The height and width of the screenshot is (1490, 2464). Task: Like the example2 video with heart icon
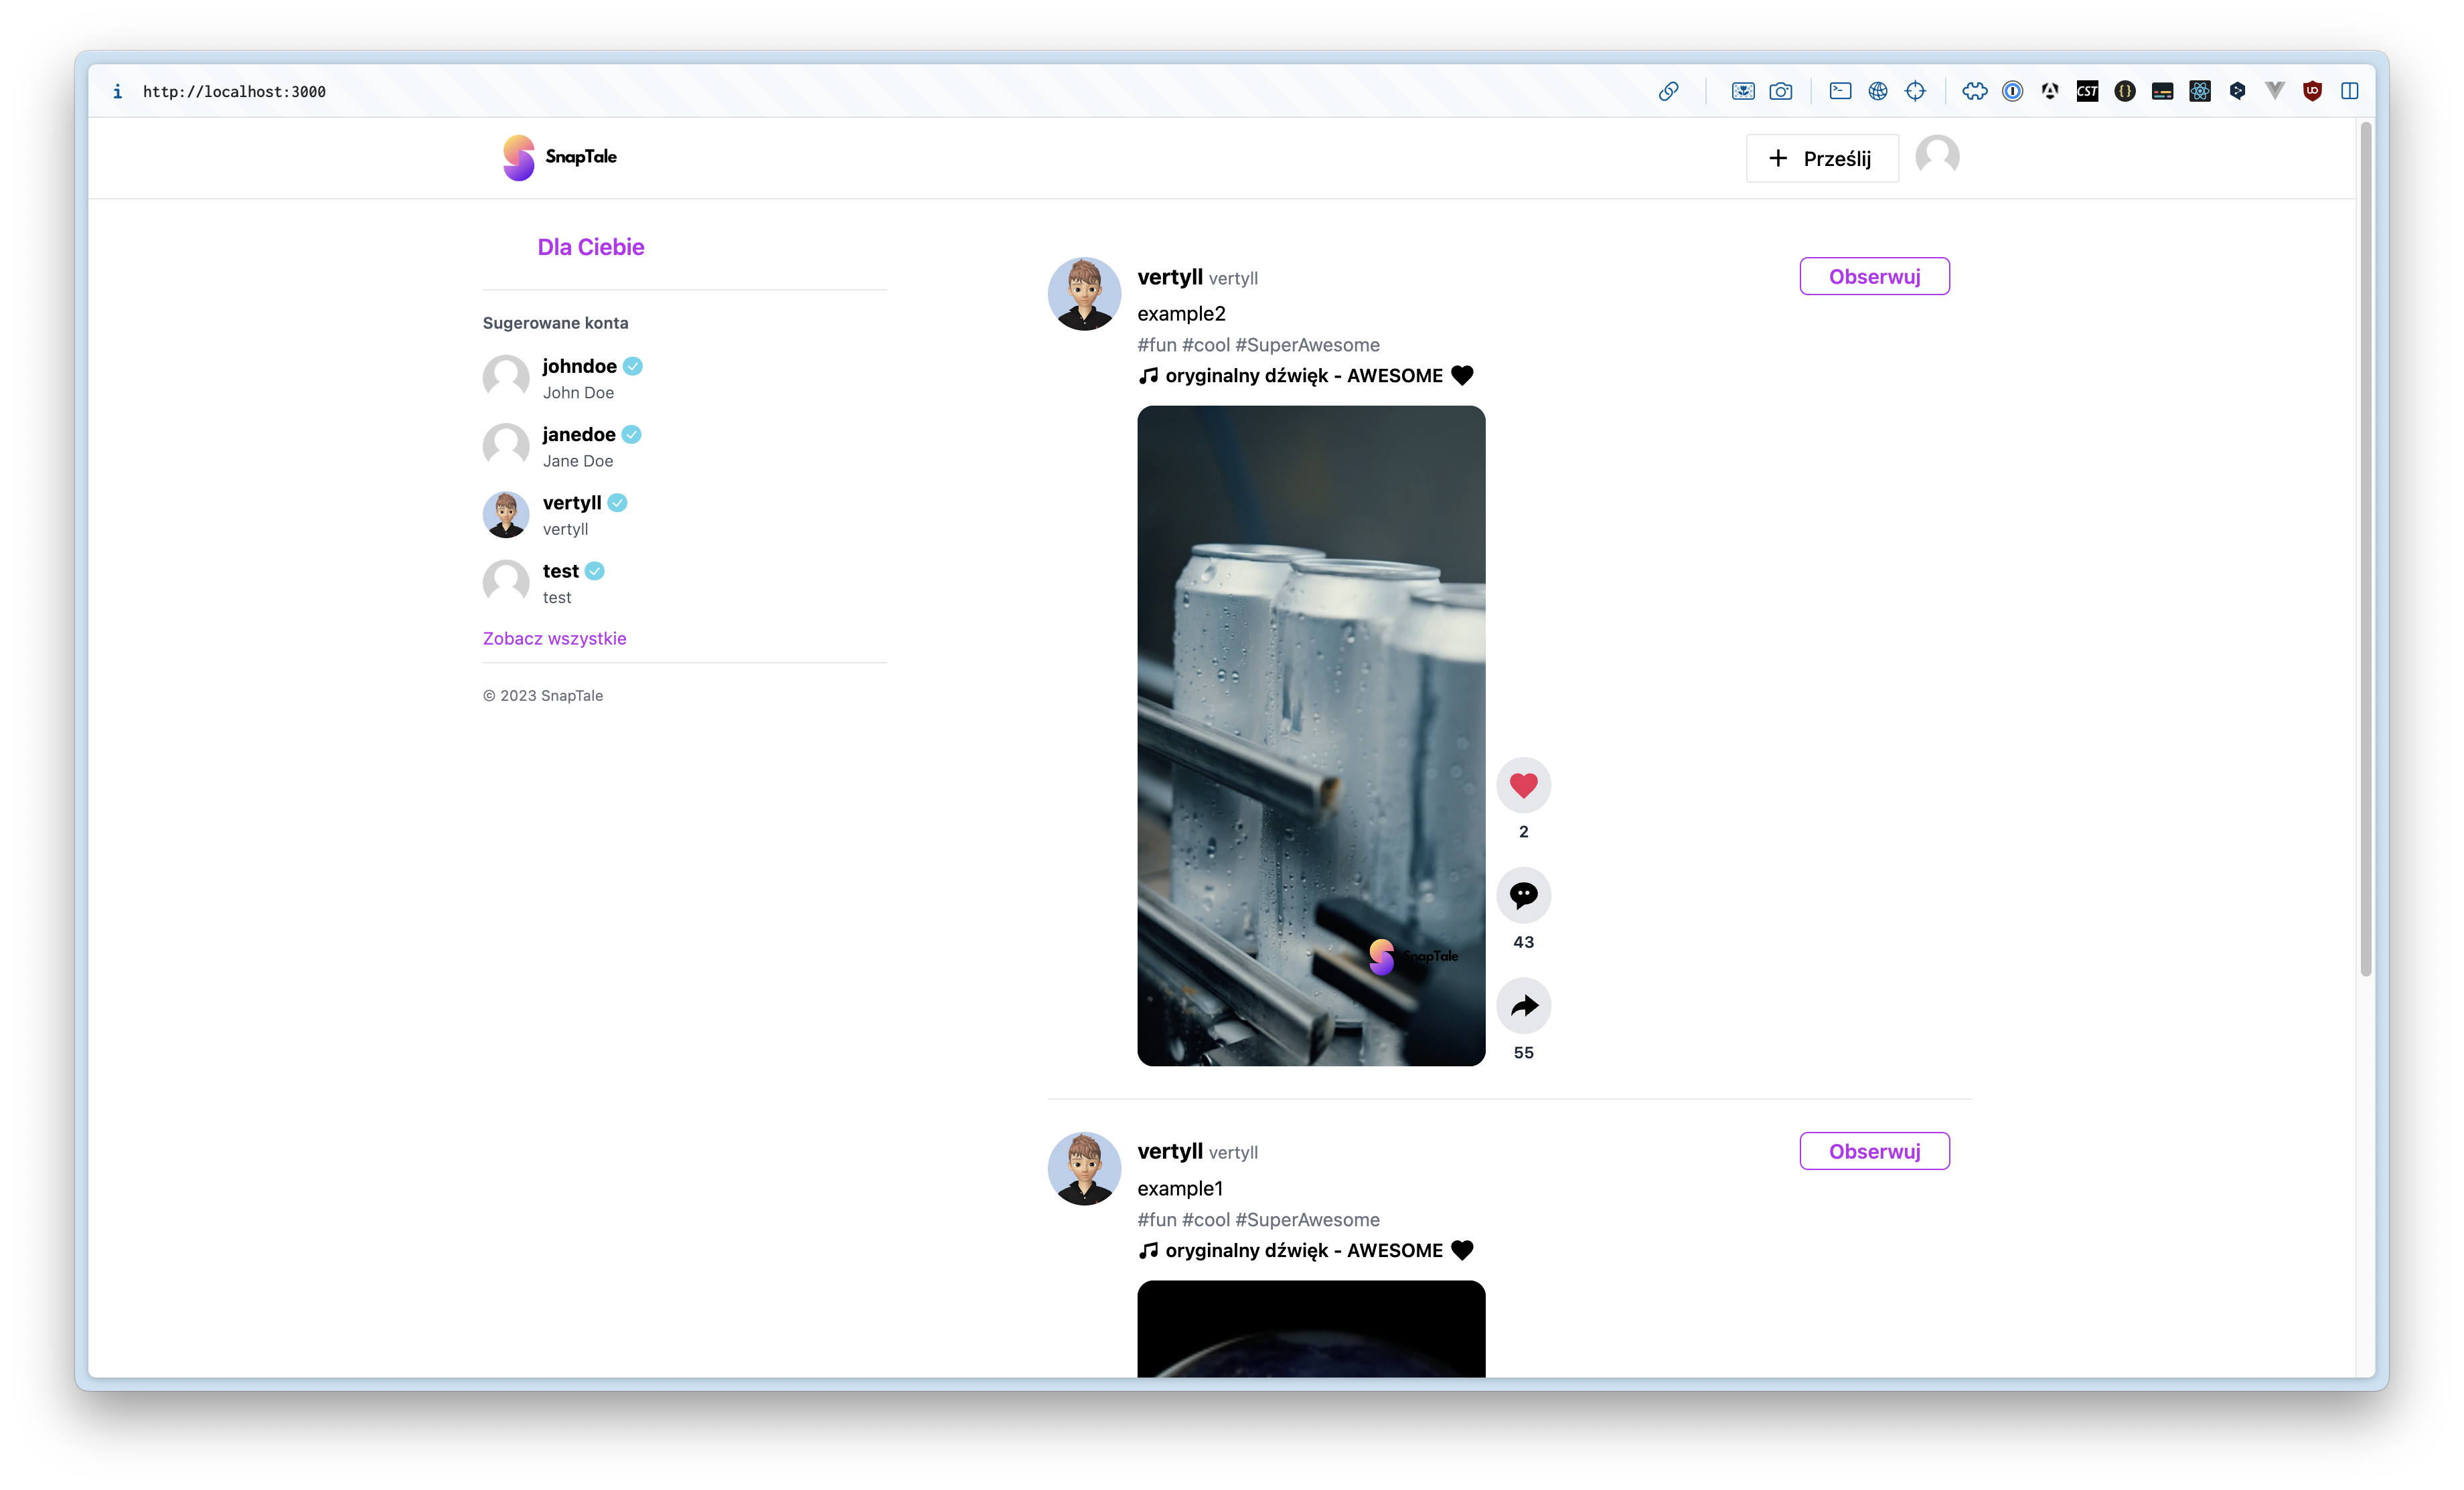point(1523,785)
